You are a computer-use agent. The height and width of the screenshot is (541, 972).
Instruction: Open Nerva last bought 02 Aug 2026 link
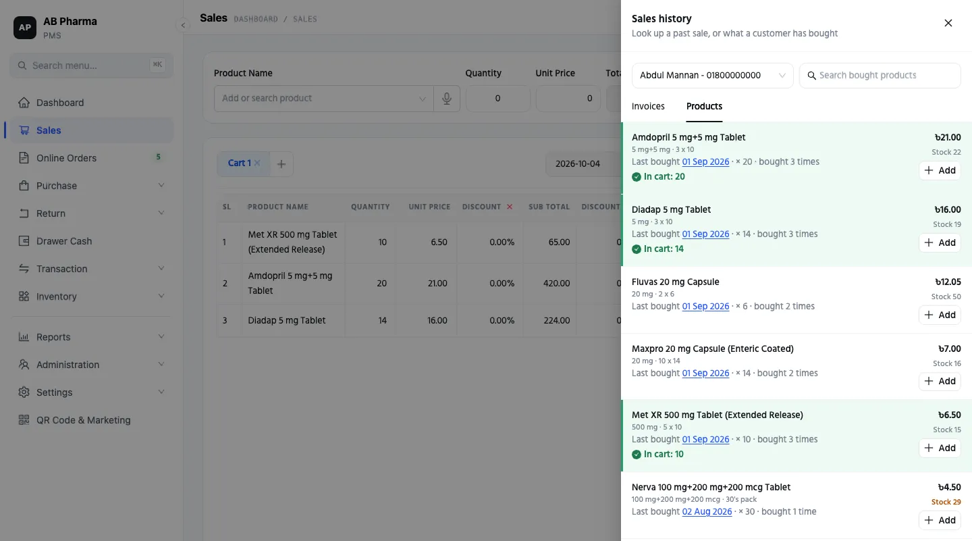(707, 512)
